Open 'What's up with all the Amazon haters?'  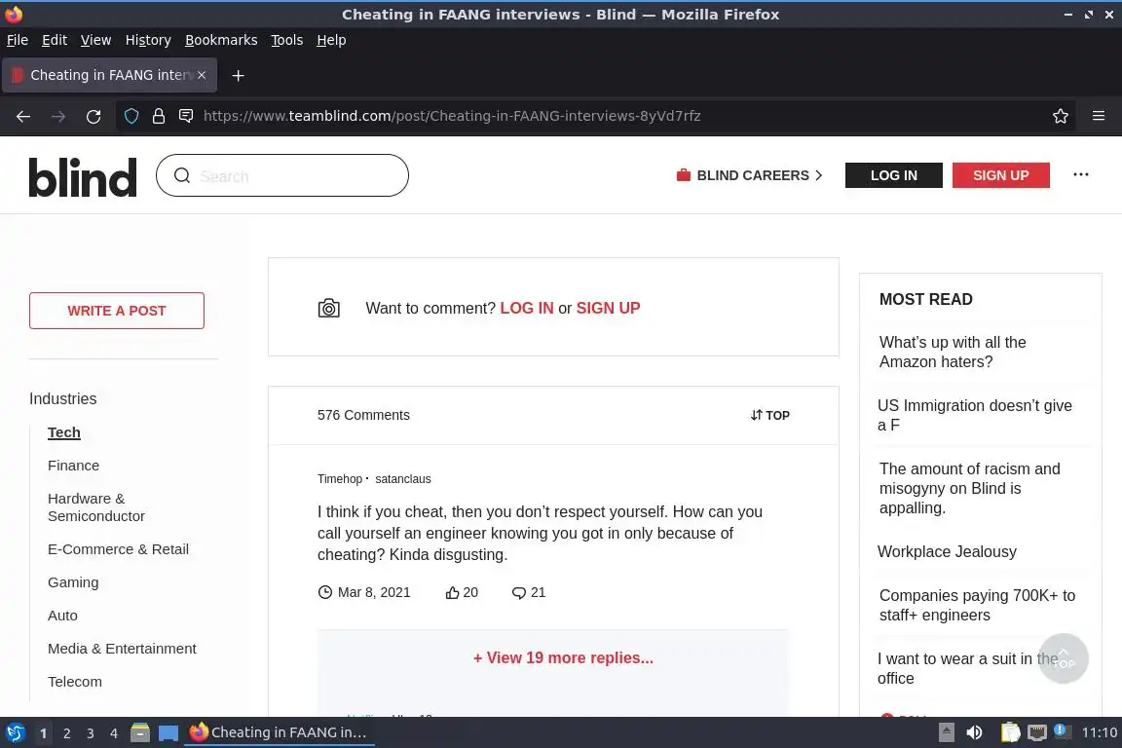click(x=953, y=353)
